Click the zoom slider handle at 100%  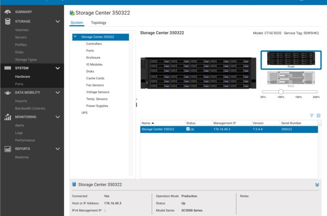click(x=281, y=92)
